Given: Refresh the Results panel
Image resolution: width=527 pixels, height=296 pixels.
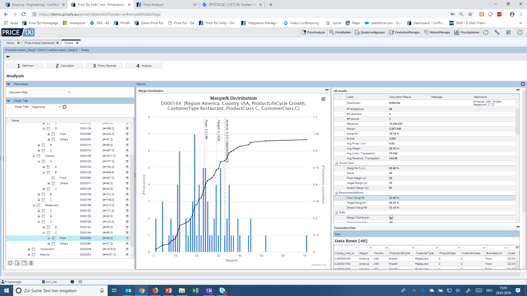Looking at the screenshot, I should 523,84.
